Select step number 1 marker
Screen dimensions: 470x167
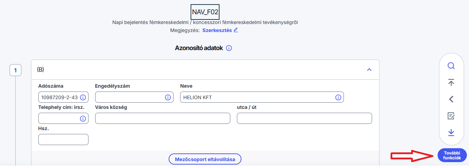click(x=15, y=71)
